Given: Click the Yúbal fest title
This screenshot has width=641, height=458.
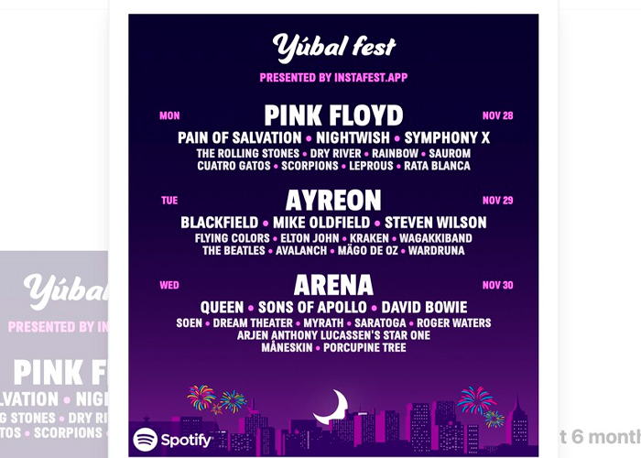Looking at the screenshot, I should tap(333, 46).
